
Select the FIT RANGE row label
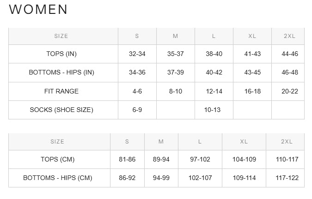coord(61,92)
